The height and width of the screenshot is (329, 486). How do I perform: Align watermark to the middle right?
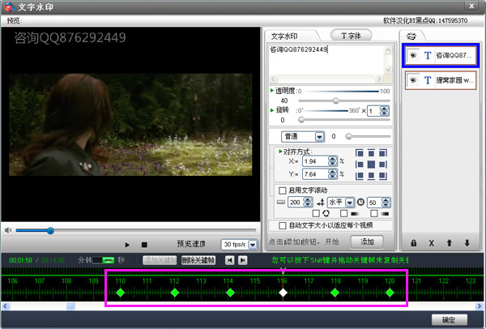click(383, 164)
